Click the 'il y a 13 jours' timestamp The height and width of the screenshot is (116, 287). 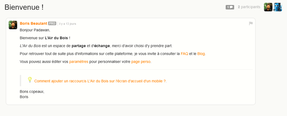(68, 24)
